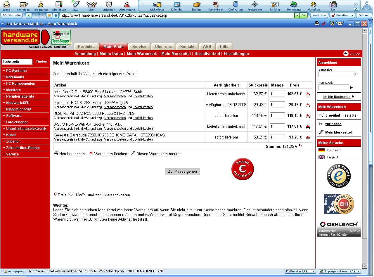374x277 pixels.
Task: Click quantity field for OCZ ReaperX kit
Action: [277, 115]
